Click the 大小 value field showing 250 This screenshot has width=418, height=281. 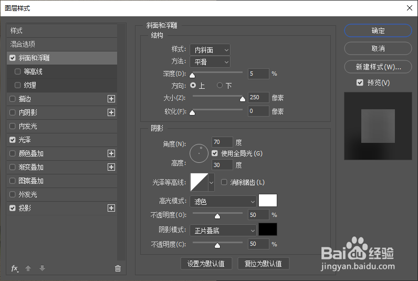point(258,97)
